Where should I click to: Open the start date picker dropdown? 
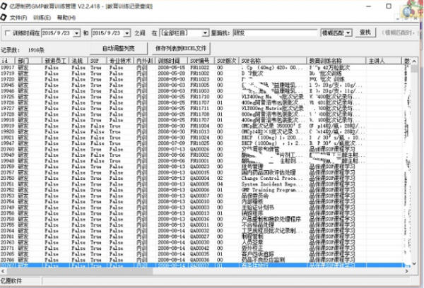click(75, 33)
